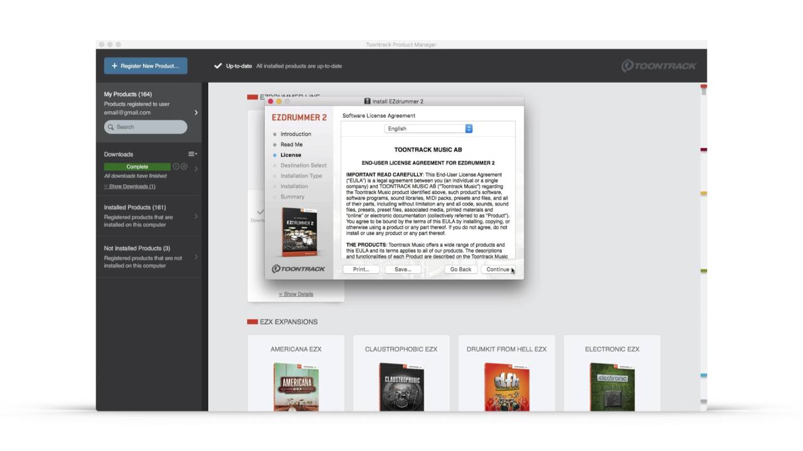Select the License installer step
Viewport: 803px width, 451px height.
(x=290, y=155)
